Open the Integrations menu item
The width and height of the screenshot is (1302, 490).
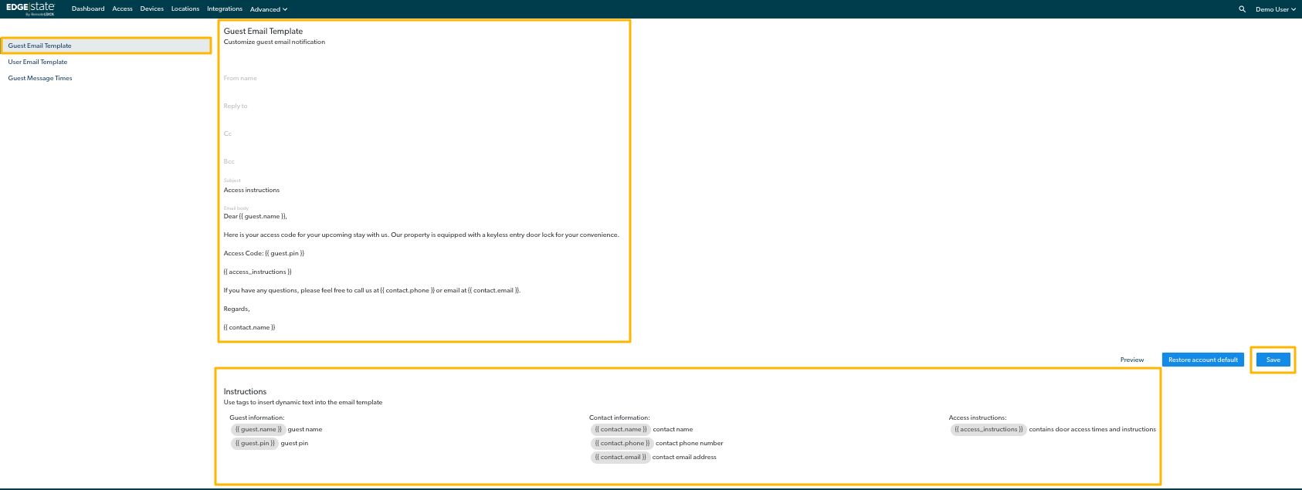(224, 9)
